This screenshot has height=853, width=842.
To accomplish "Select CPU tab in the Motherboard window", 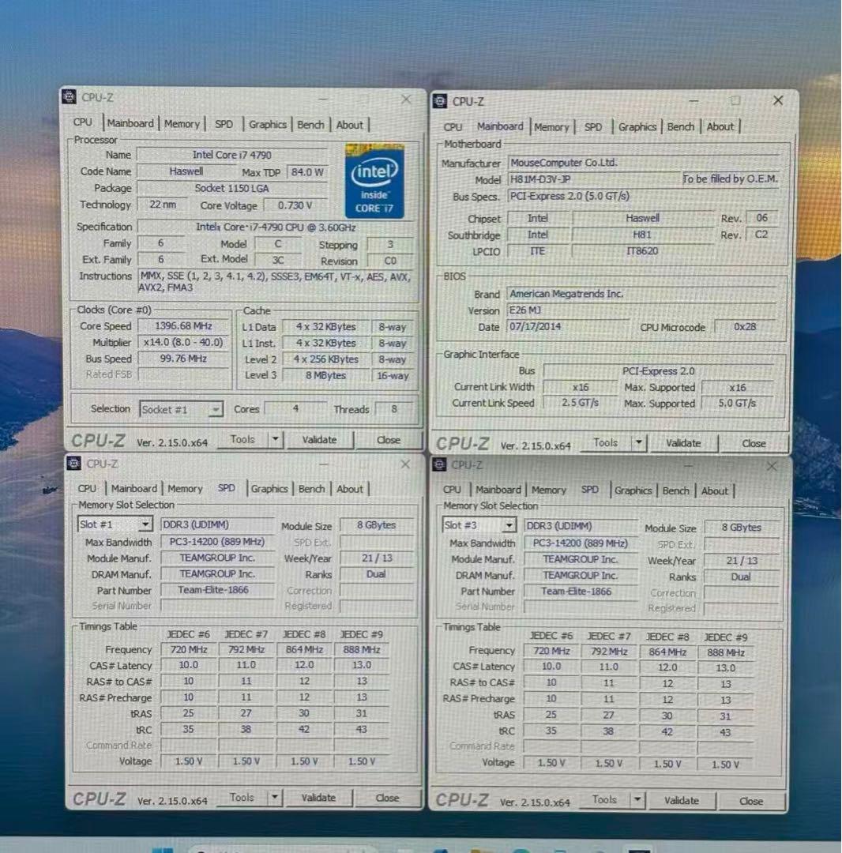I will (x=453, y=126).
